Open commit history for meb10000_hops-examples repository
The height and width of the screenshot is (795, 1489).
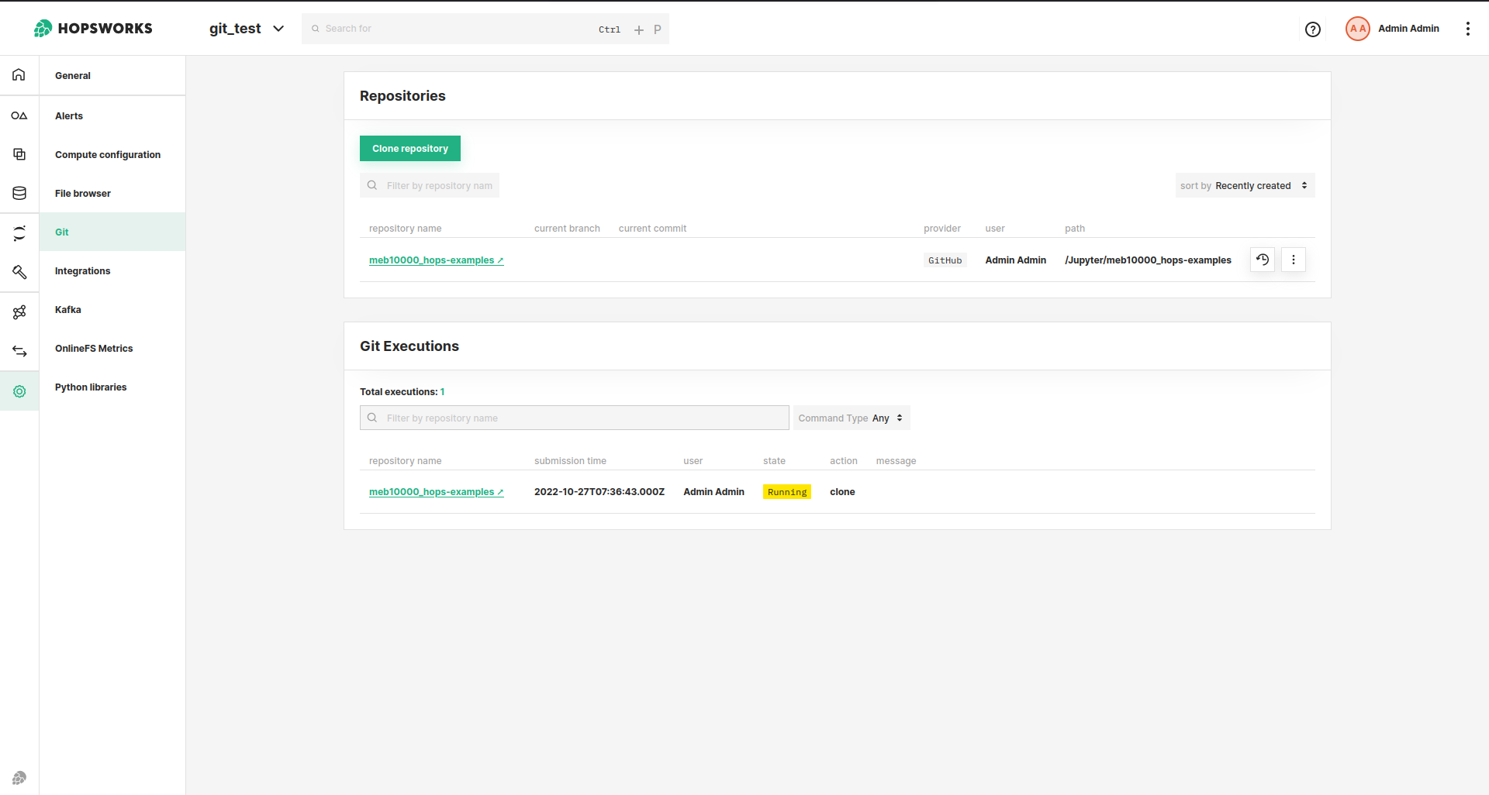coord(1263,260)
